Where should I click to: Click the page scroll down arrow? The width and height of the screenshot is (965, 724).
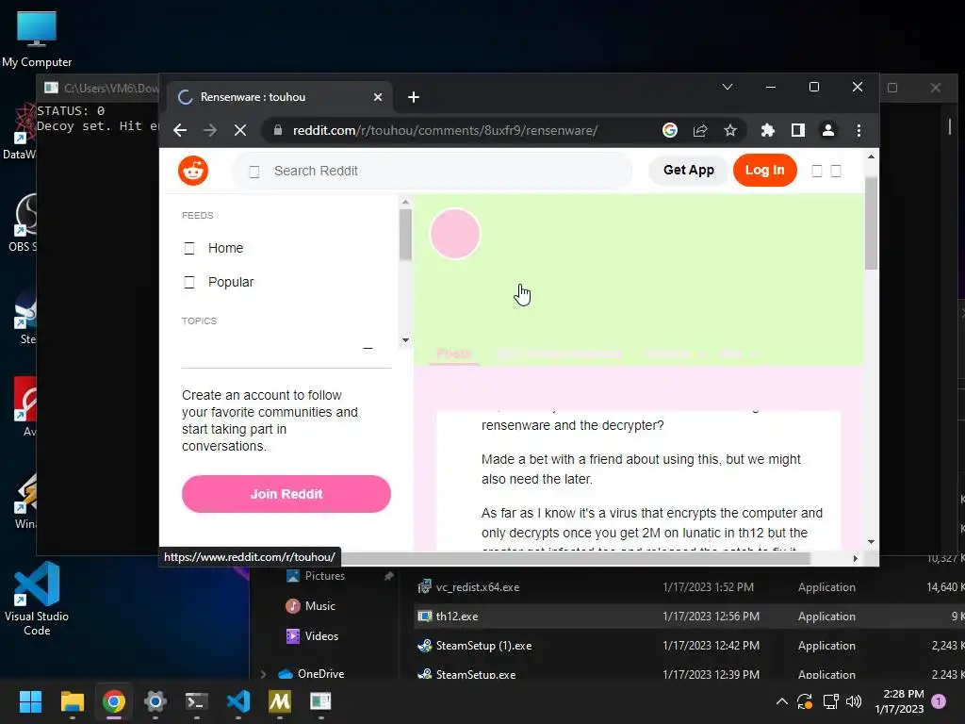871,542
